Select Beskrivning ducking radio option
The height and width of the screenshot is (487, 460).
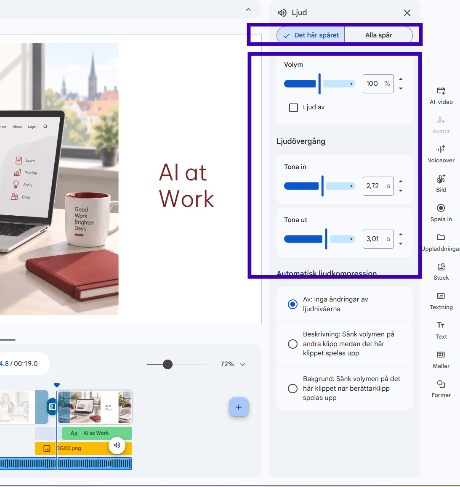click(292, 344)
